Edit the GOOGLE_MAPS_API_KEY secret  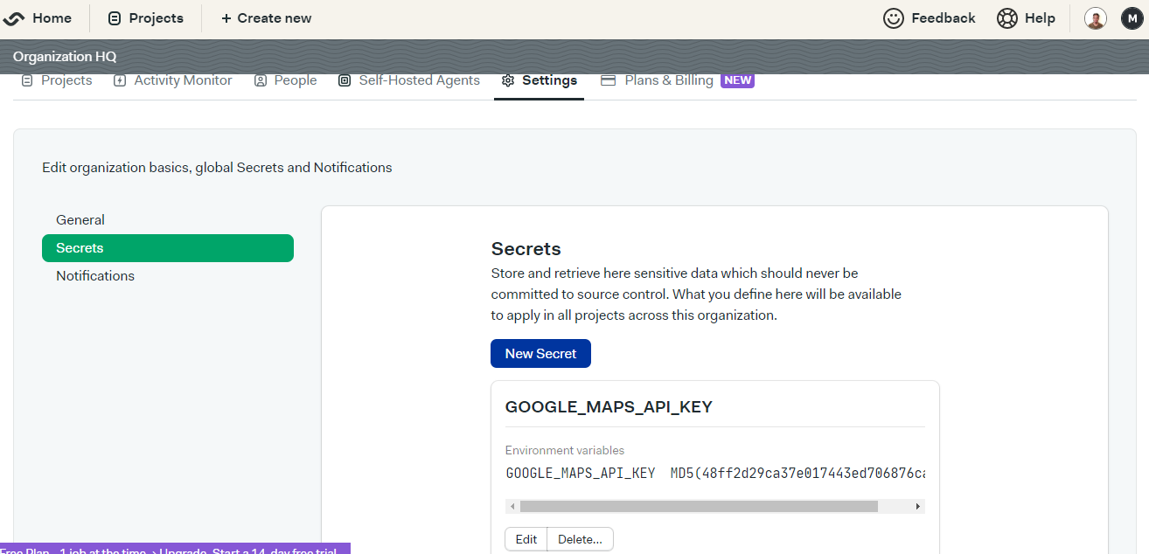click(x=525, y=538)
